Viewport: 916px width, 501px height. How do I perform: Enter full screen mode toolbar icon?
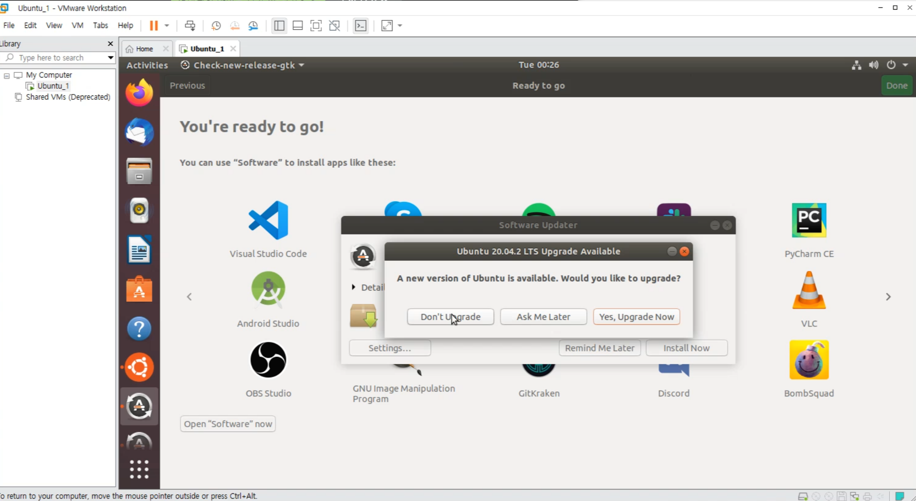316,26
